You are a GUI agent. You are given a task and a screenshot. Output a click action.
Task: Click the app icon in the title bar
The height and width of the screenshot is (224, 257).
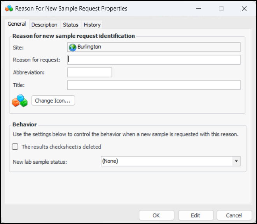pyautogui.click(x=9, y=8)
